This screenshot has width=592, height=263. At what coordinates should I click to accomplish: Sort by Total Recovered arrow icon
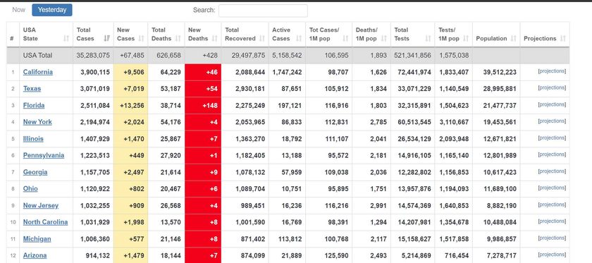coord(262,39)
